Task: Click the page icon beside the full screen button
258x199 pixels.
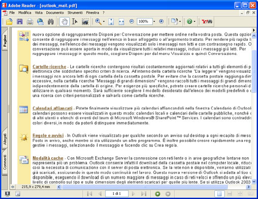Action: click(x=18, y=193)
